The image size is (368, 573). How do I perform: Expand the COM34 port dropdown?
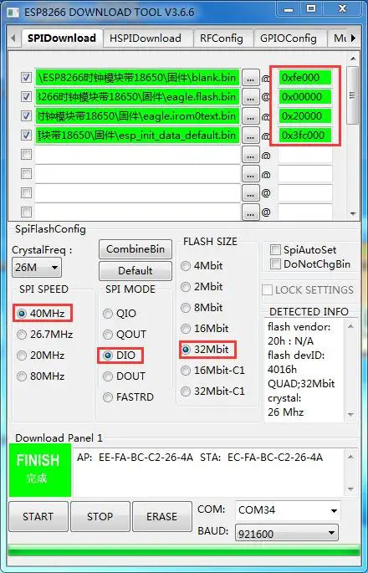[288, 510]
